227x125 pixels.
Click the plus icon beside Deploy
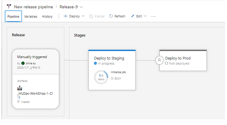tap(65, 16)
